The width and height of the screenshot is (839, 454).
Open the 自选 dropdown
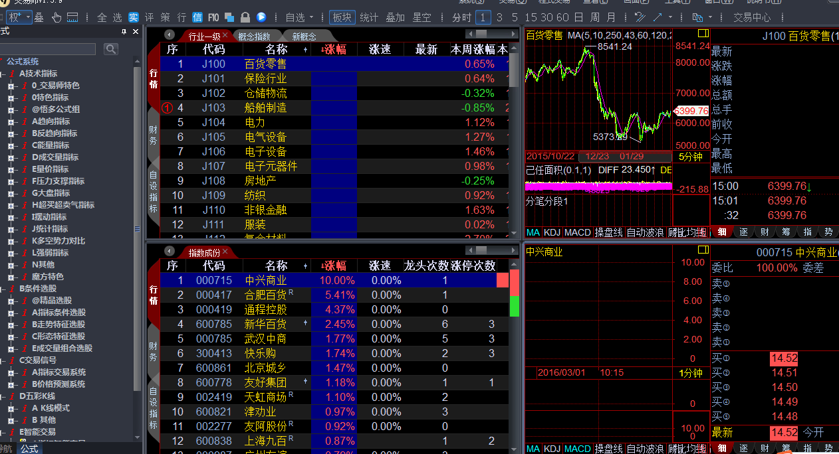point(299,17)
